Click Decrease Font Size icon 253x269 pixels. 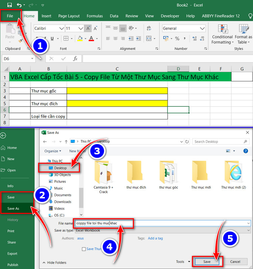tap(95, 28)
